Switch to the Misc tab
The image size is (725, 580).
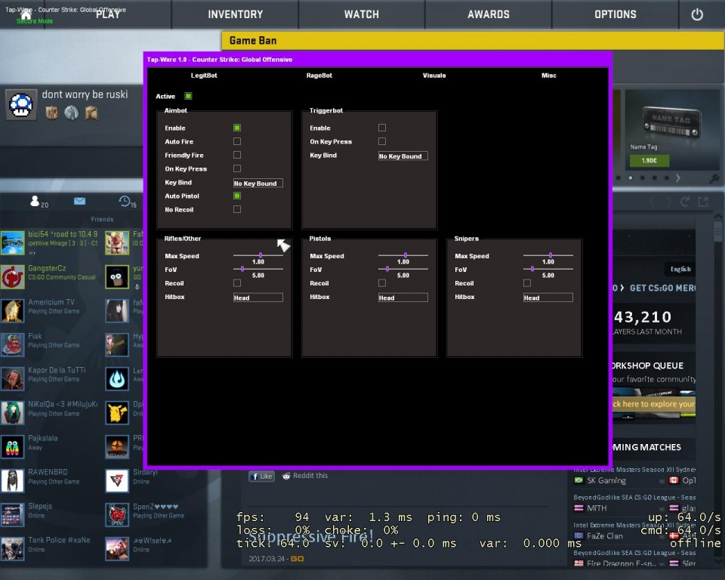(549, 76)
